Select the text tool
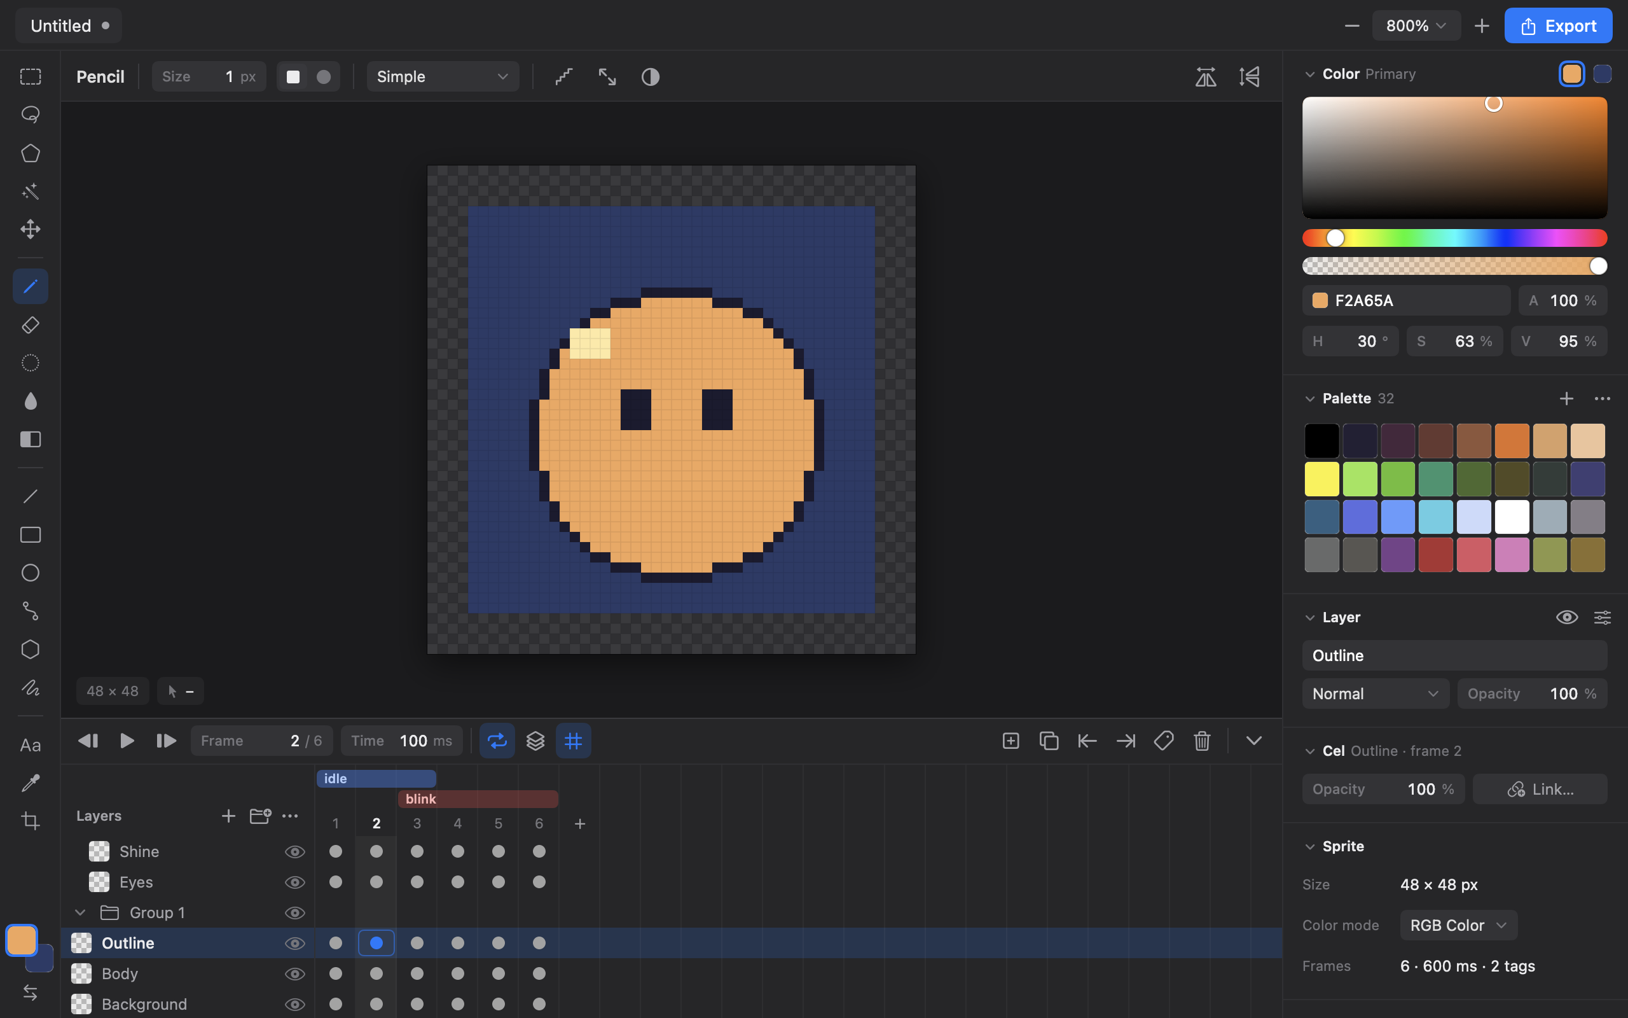The image size is (1628, 1018). pos(31,745)
